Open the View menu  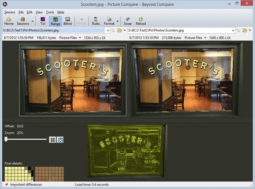click(x=39, y=12)
